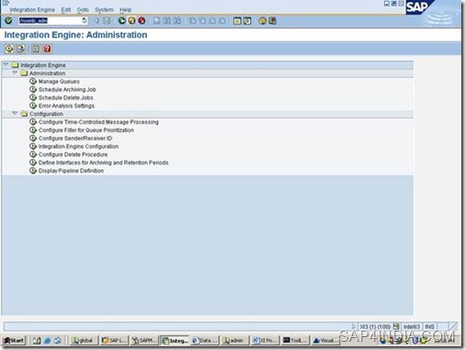
Task: Open the Integration Engine menu
Action: [32, 9]
